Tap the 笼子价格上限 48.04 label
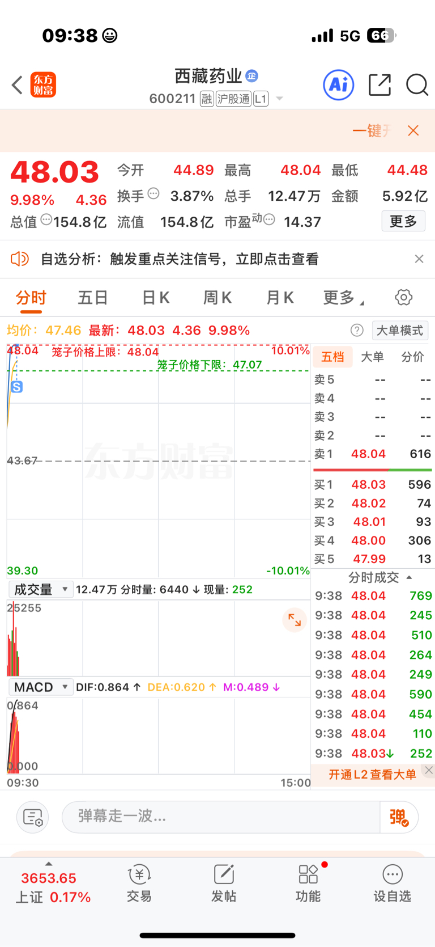This screenshot has height=947, width=435. (x=105, y=352)
